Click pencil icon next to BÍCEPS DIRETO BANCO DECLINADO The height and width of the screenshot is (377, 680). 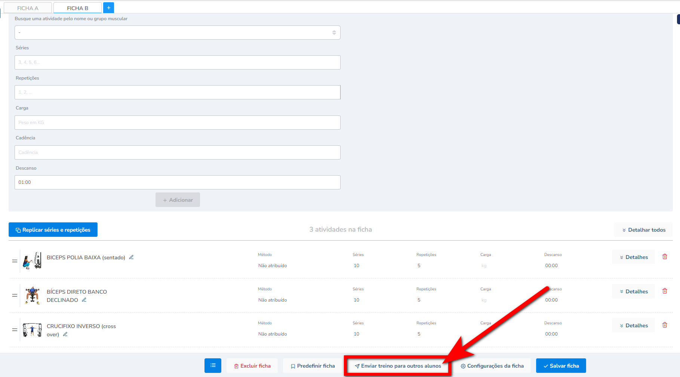coord(84,300)
